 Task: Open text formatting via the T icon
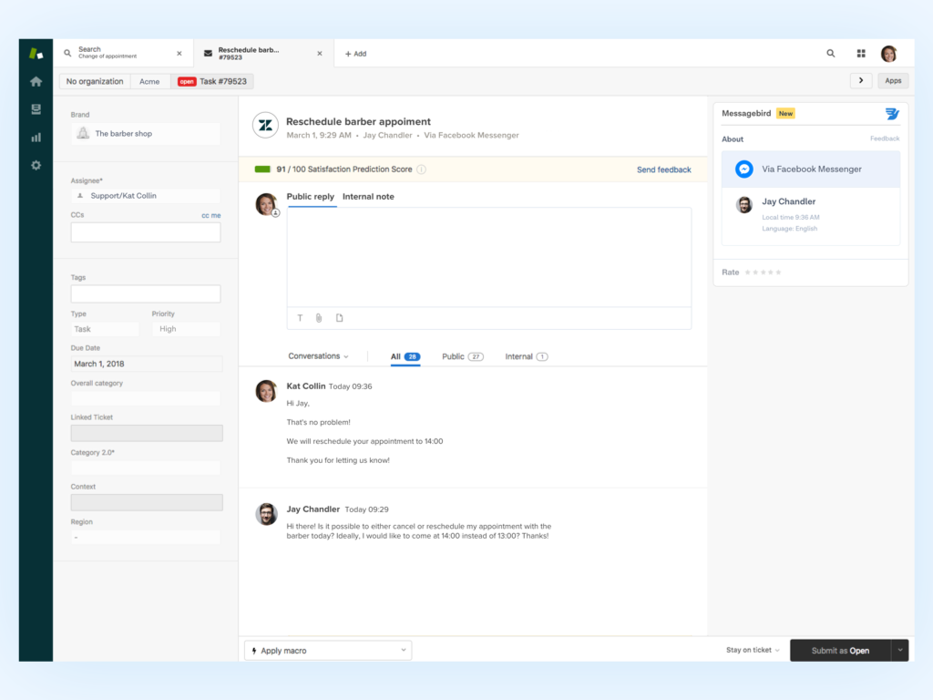(x=300, y=317)
